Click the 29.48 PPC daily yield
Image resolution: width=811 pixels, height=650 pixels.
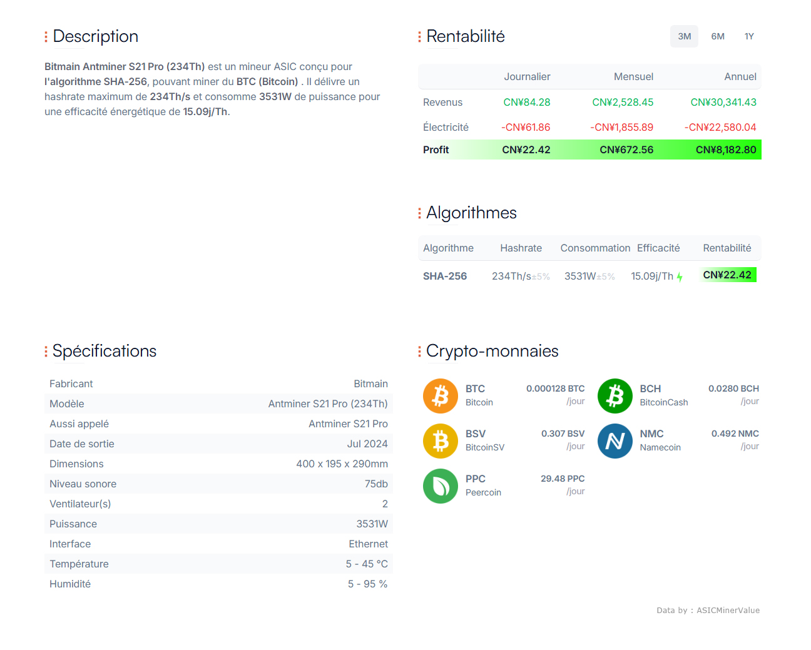(x=563, y=479)
